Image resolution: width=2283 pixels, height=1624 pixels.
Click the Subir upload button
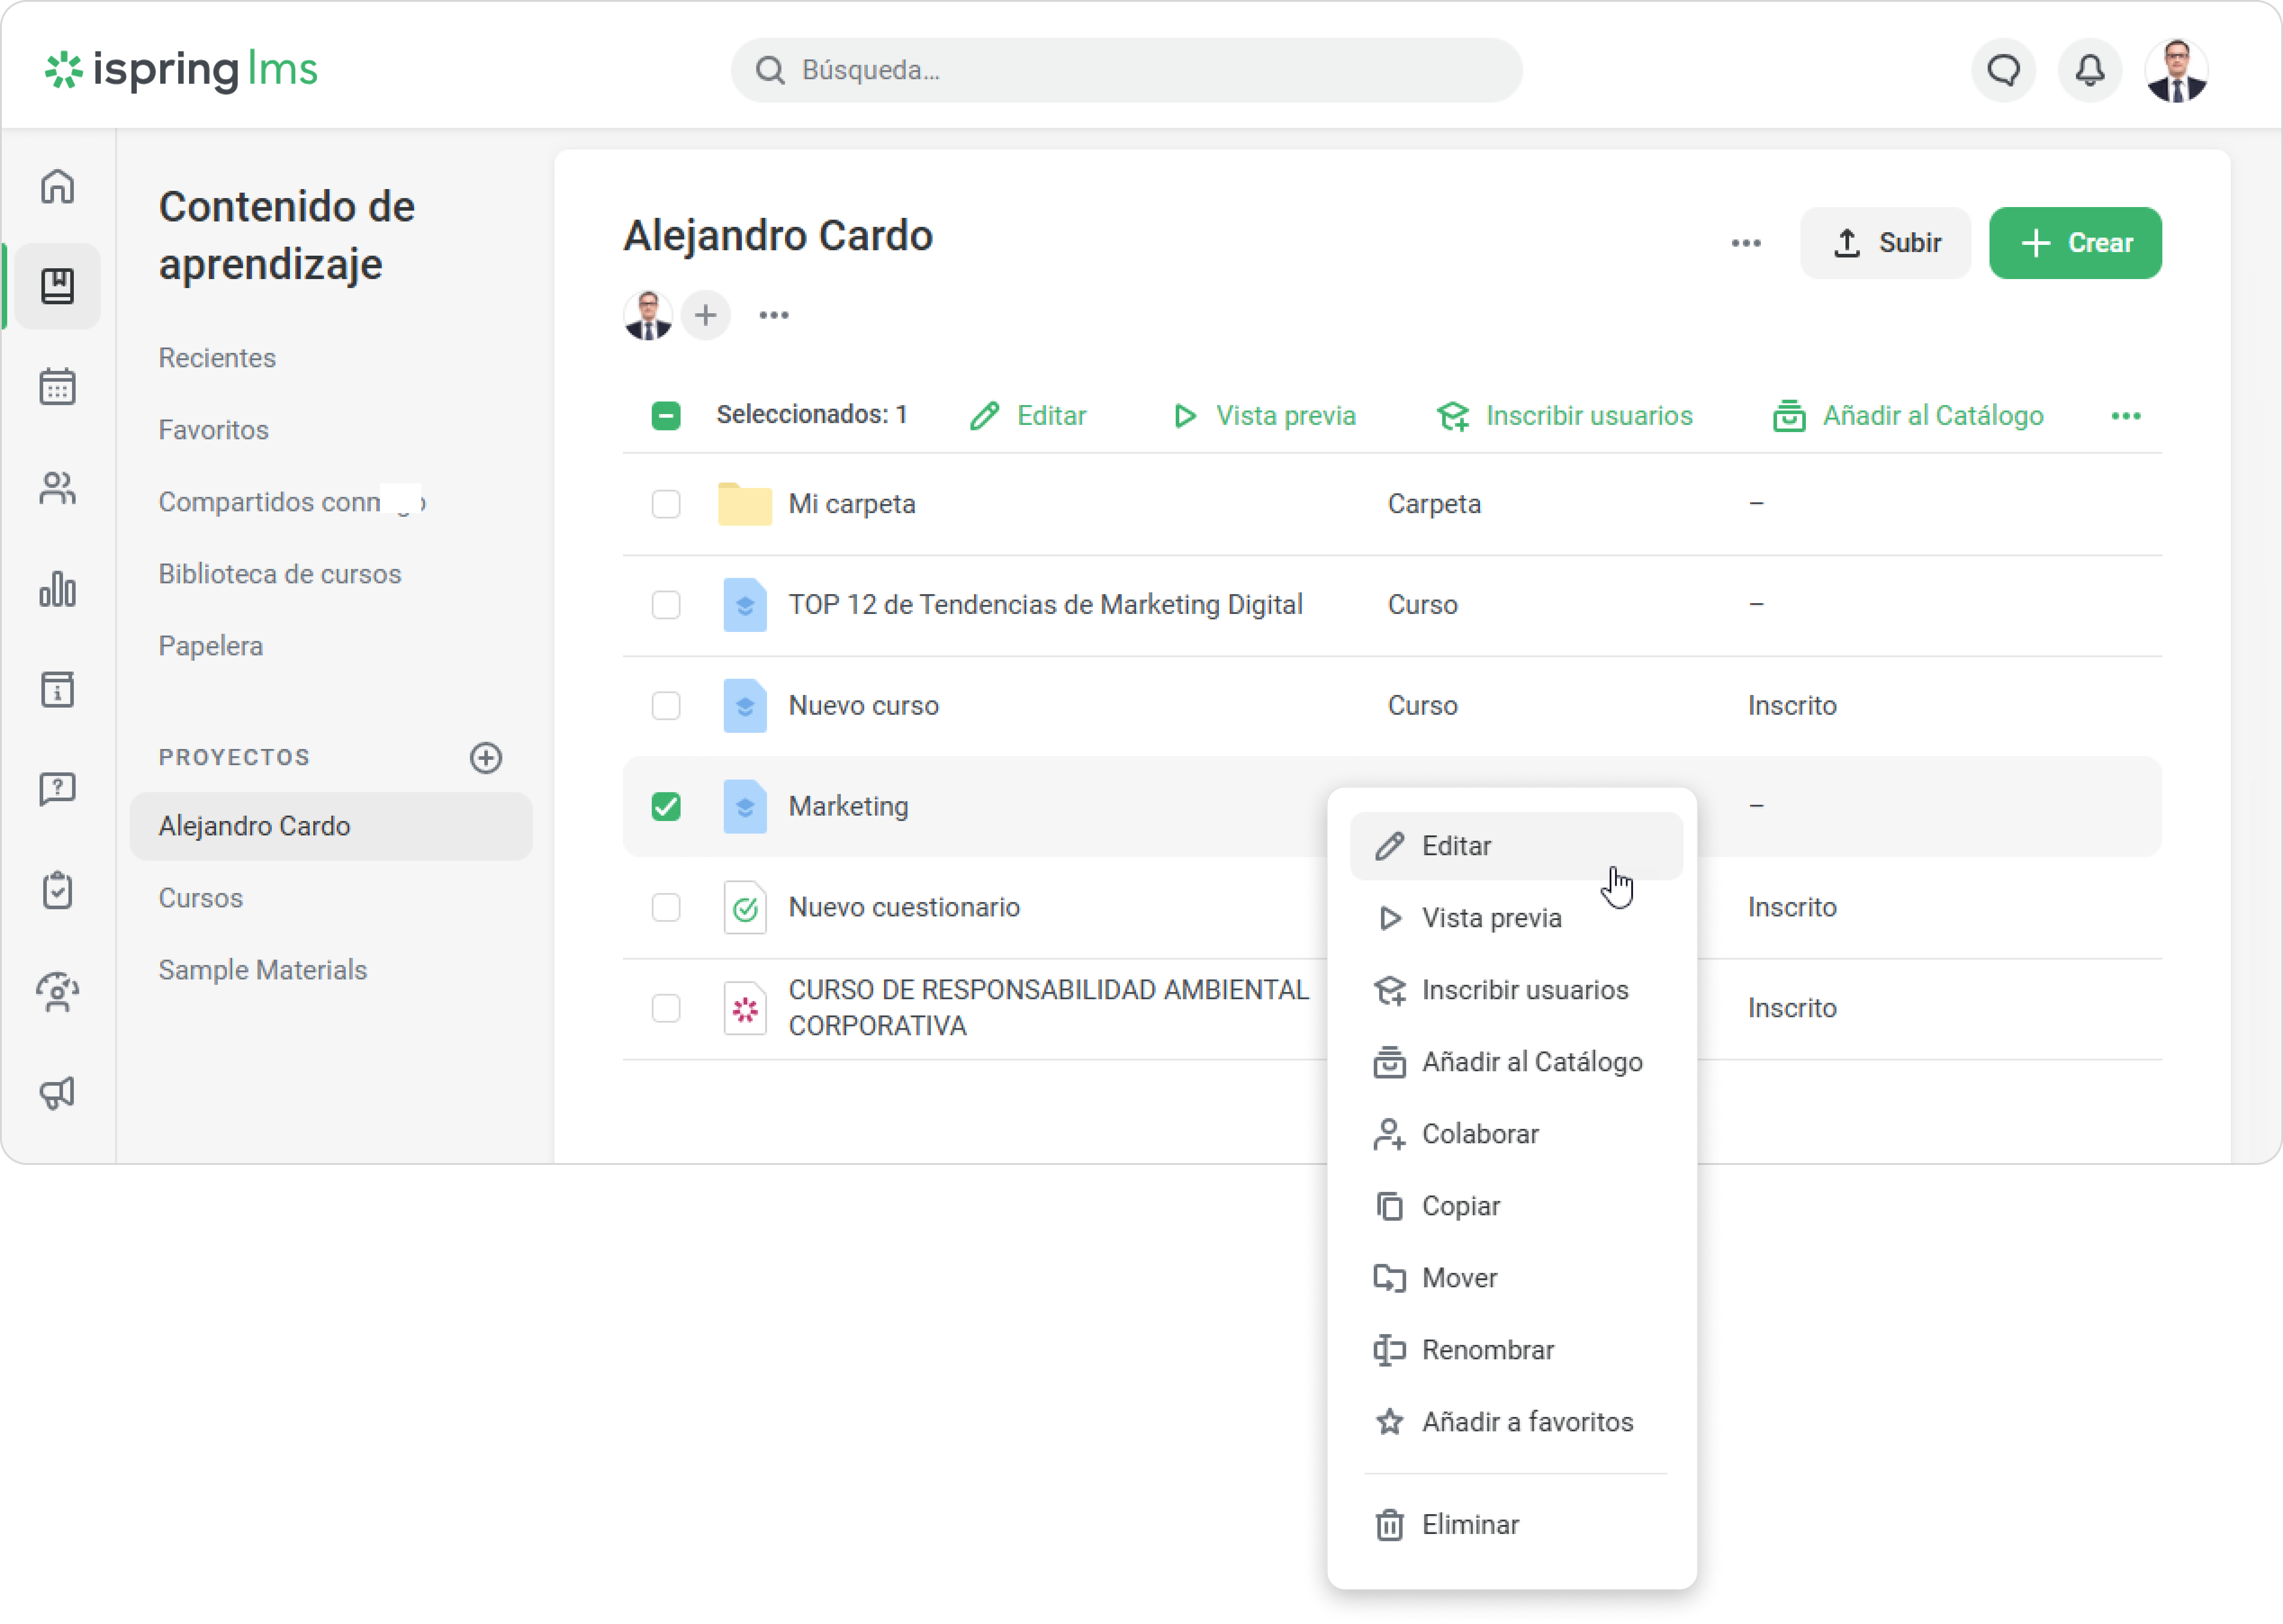point(1885,243)
